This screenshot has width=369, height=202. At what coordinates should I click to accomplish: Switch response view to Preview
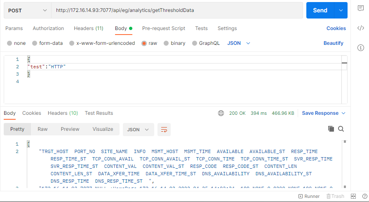(x=70, y=129)
